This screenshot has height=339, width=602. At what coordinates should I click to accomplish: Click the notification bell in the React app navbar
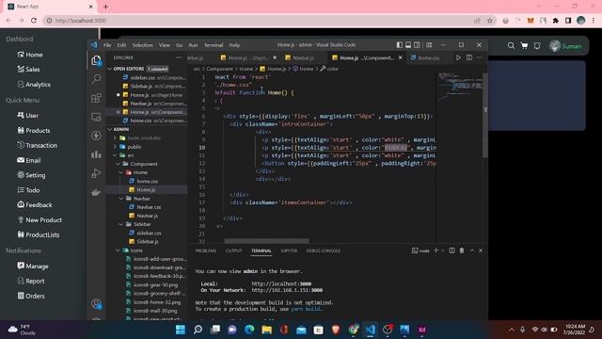coord(537,46)
